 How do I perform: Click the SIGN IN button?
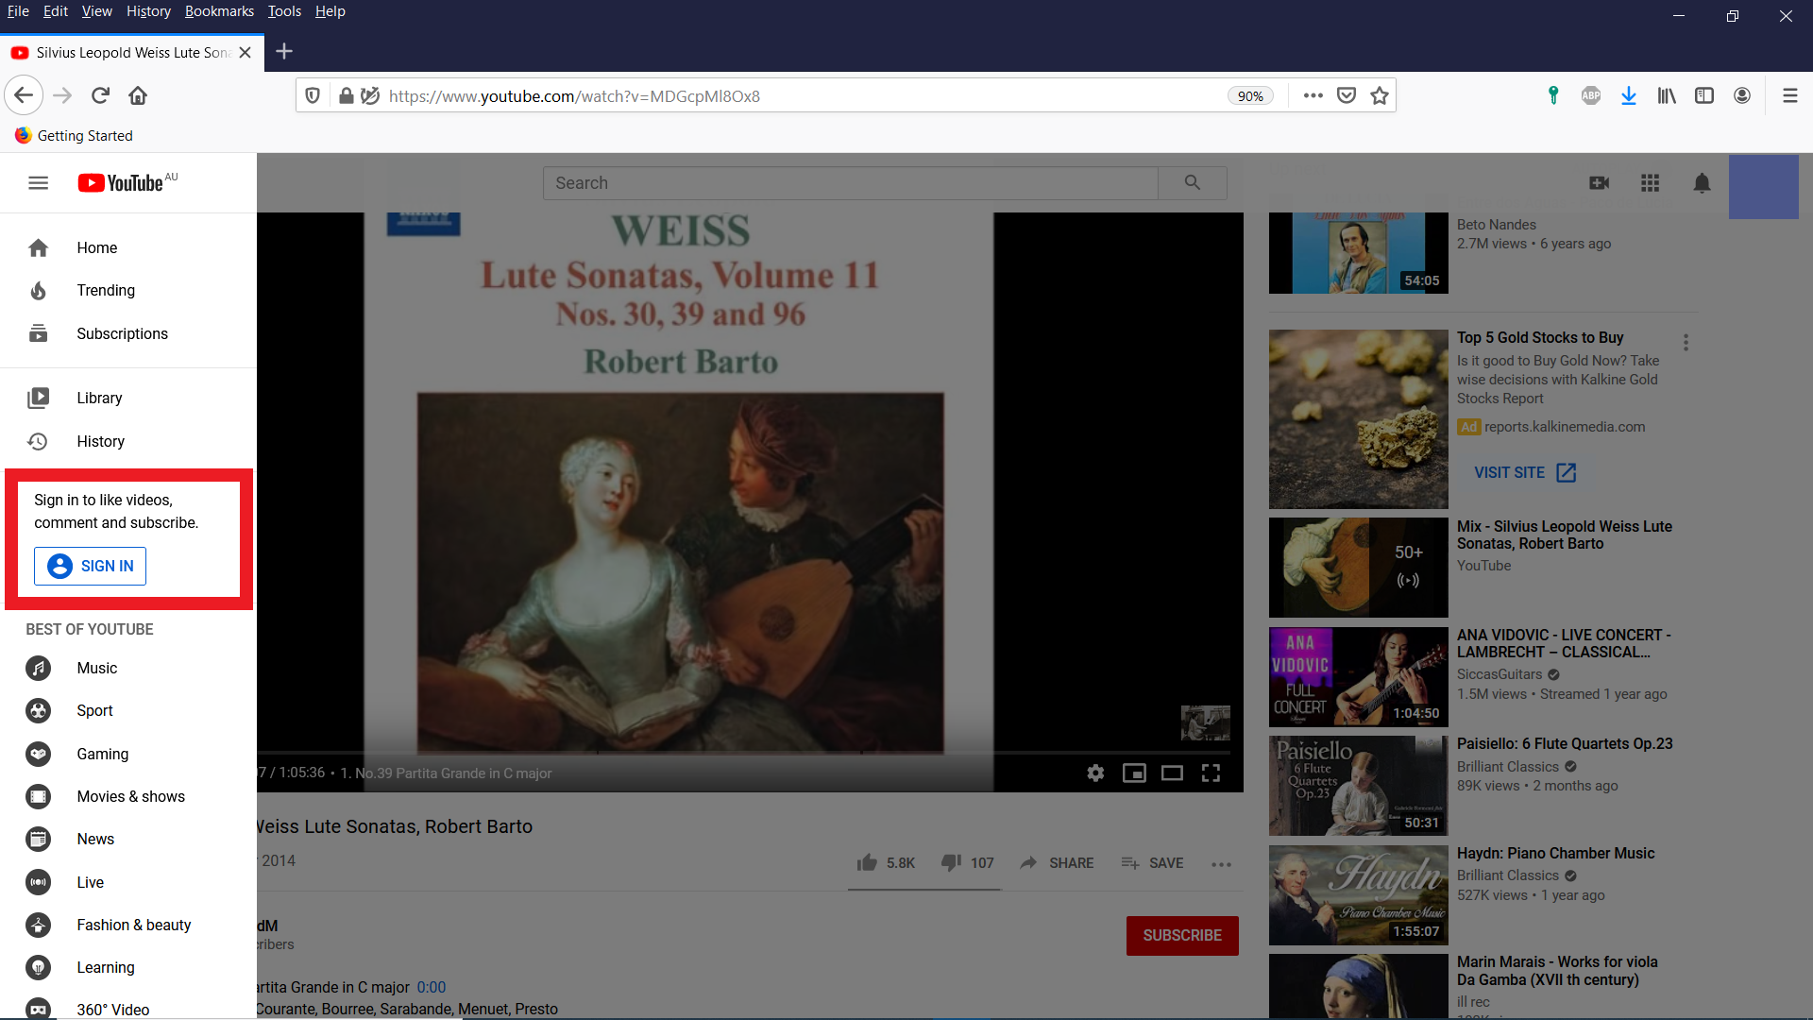click(x=91, y=566)
